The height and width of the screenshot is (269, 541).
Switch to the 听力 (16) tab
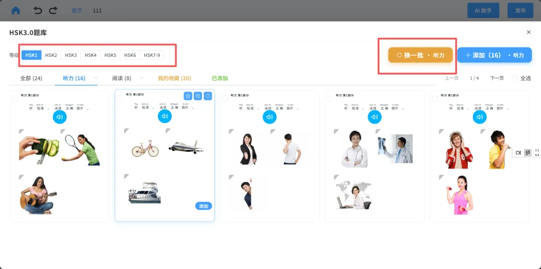74,78
